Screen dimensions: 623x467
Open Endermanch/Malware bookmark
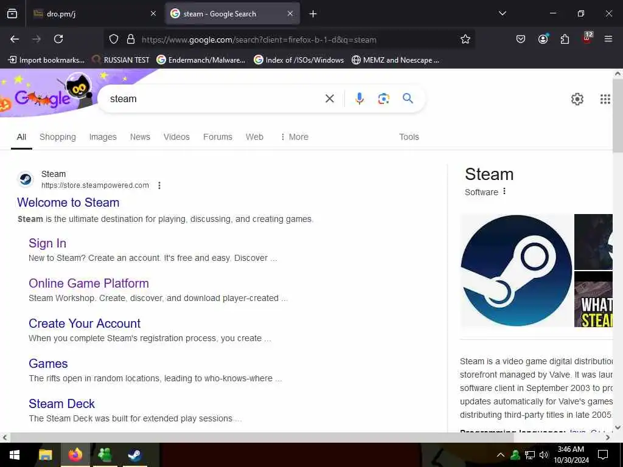tap(201, 60)
